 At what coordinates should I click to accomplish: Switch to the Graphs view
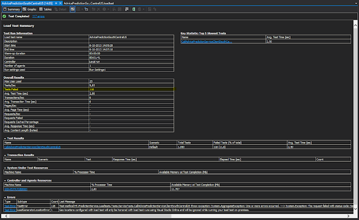[30, 9]
